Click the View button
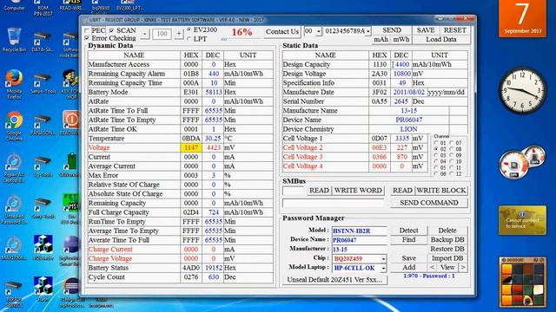 pyautogui.click(x=447, y=268)
